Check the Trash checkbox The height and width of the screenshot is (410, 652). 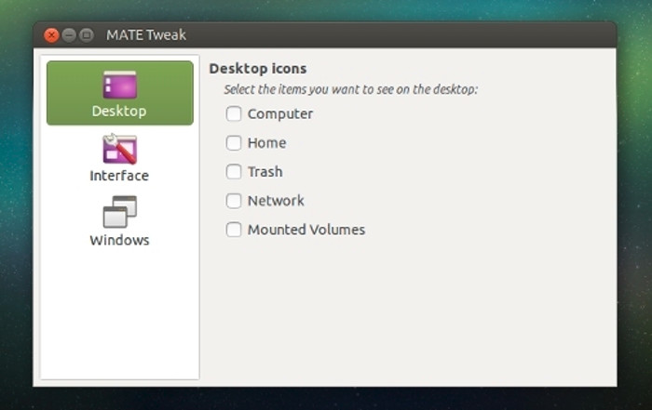tap(234, 171)
